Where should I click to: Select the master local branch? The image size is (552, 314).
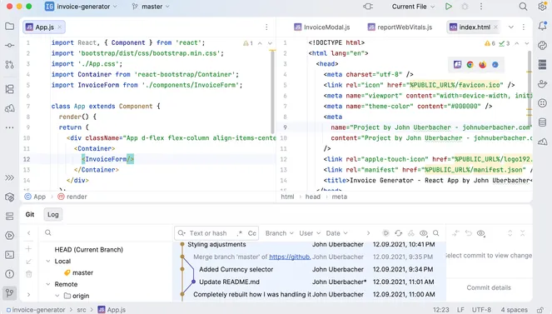[x=82, y=273]
